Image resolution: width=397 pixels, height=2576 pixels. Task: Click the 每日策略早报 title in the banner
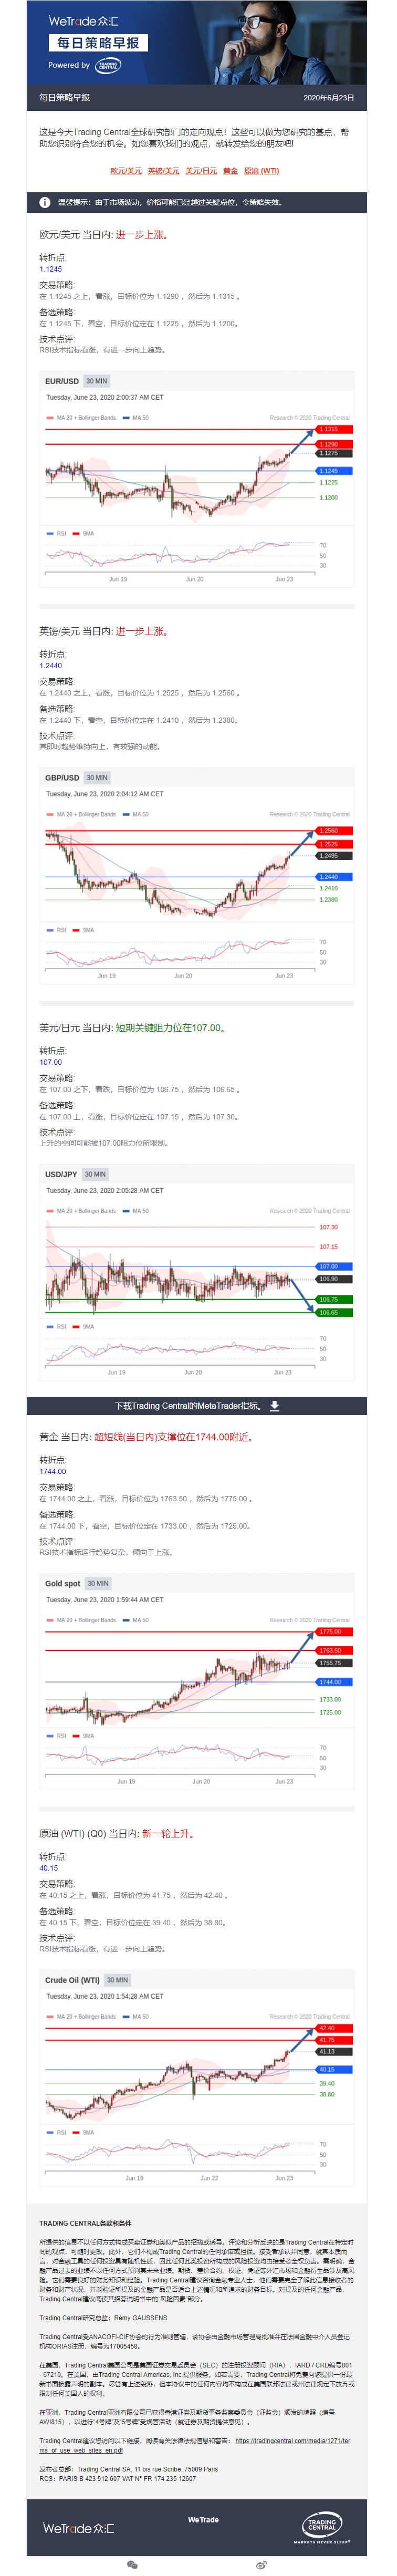pos(98,43)
